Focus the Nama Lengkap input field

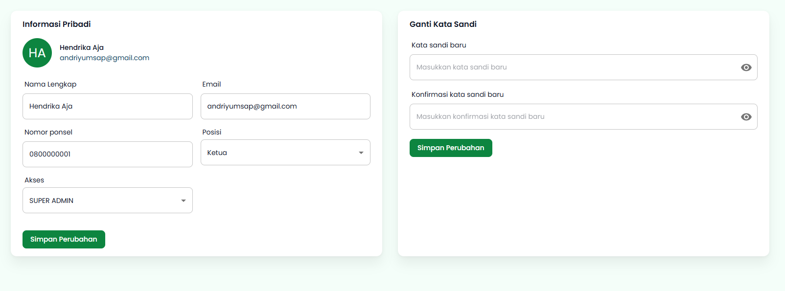pyautogui.click(x=107, y=106)
